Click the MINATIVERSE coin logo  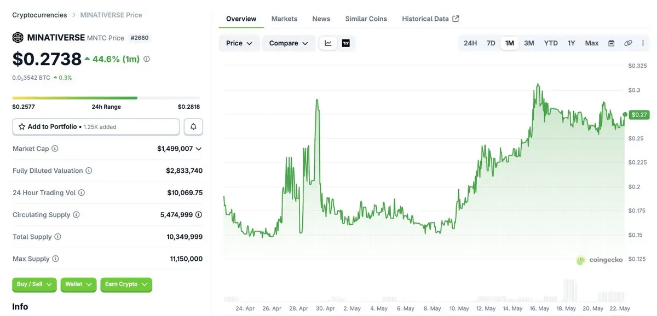(x=18, y=38)
